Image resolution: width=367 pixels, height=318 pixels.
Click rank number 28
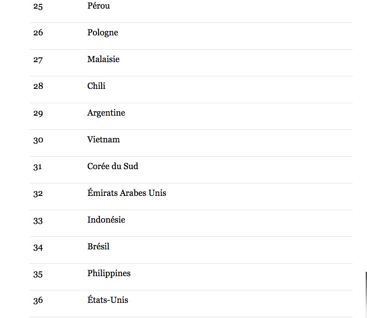coord(38,86)
